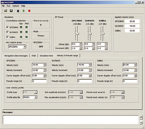Click the GLONASS Velocity value field -40.00

tap(83, 65)
